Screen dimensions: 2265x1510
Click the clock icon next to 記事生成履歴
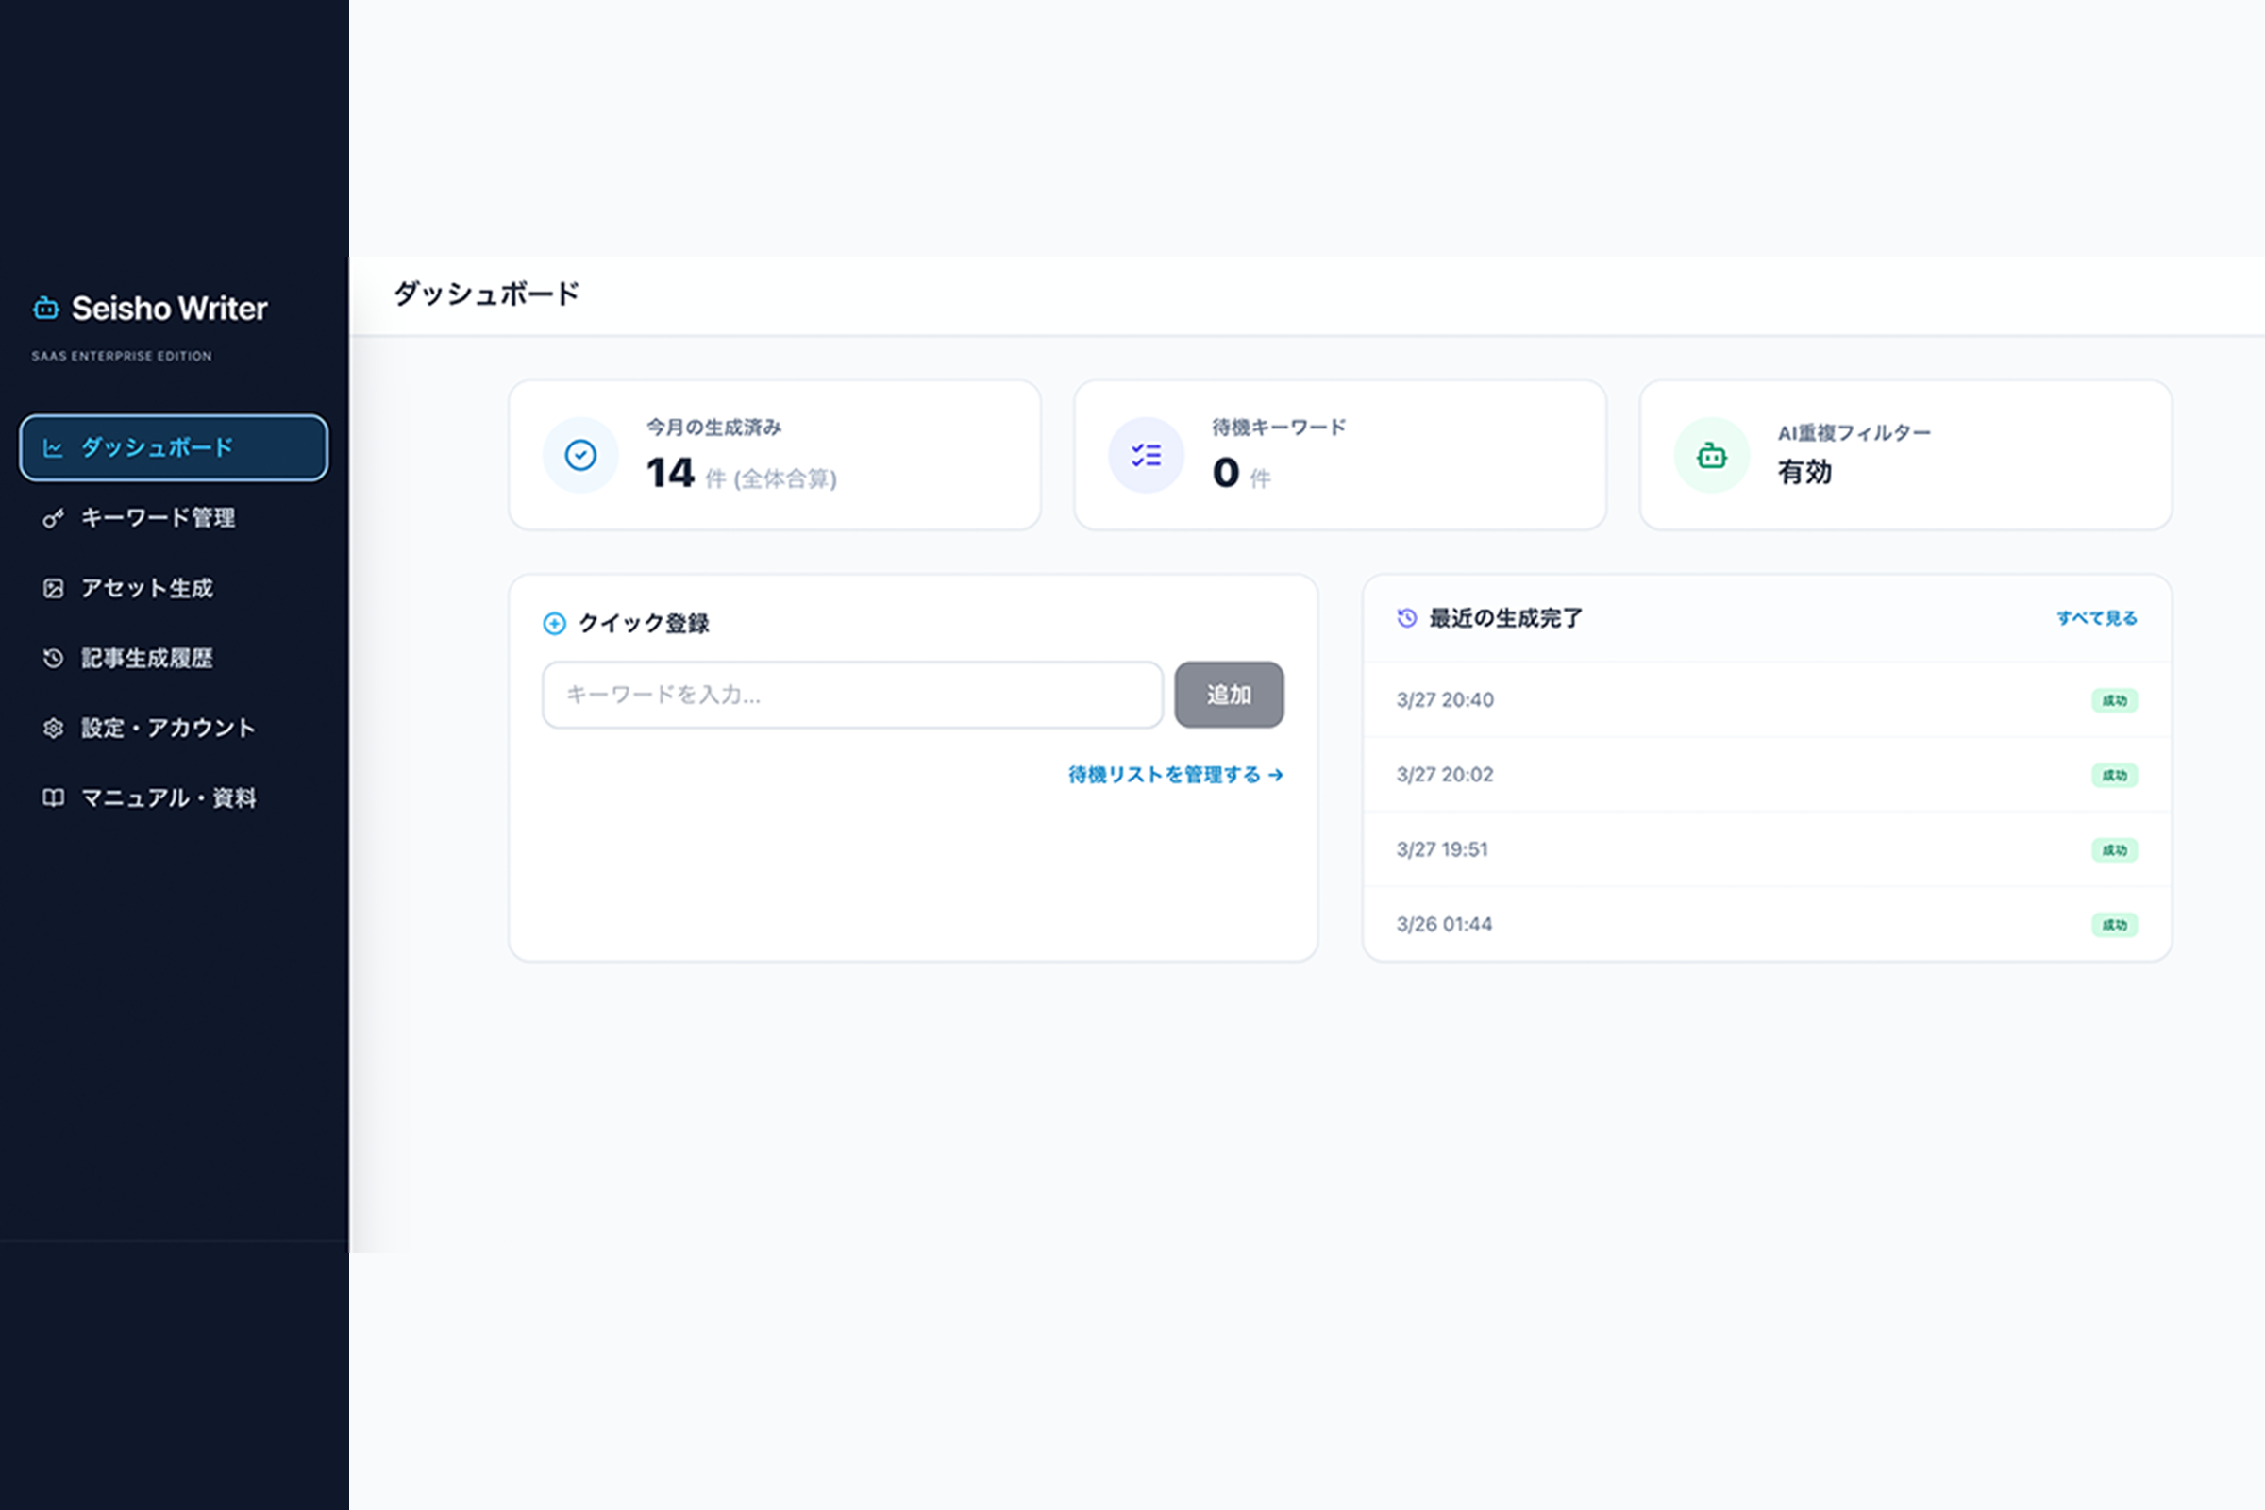[x=53, y=658]
